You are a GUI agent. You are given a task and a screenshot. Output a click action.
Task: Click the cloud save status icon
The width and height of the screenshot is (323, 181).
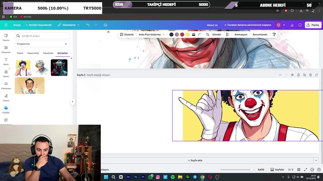point(105,25)
